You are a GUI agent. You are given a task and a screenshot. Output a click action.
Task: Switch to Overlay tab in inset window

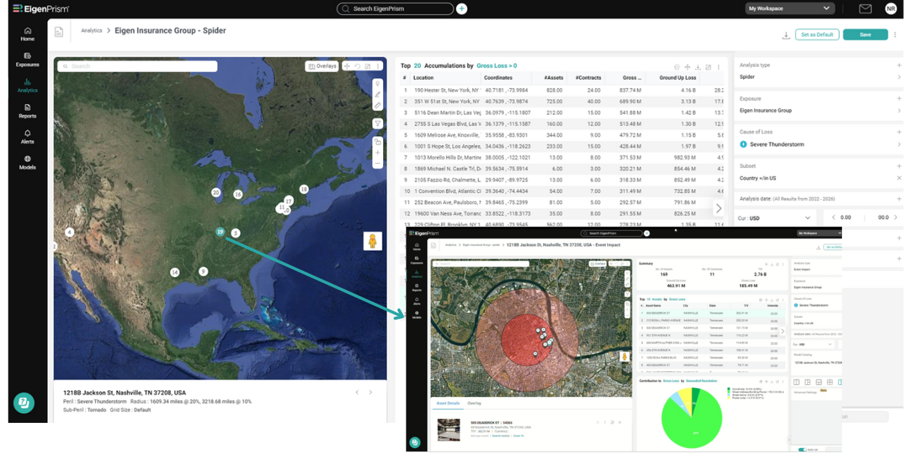(474, 403)
